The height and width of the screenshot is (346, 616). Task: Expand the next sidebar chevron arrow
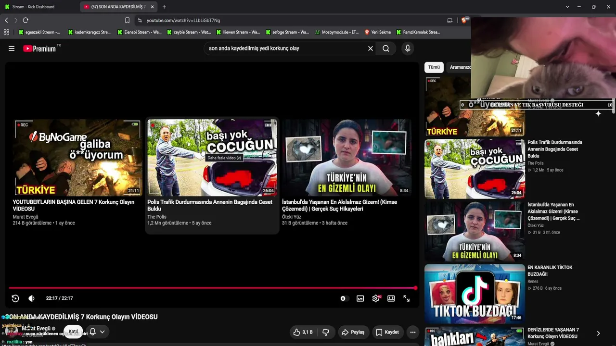click(x=598, y=333)
